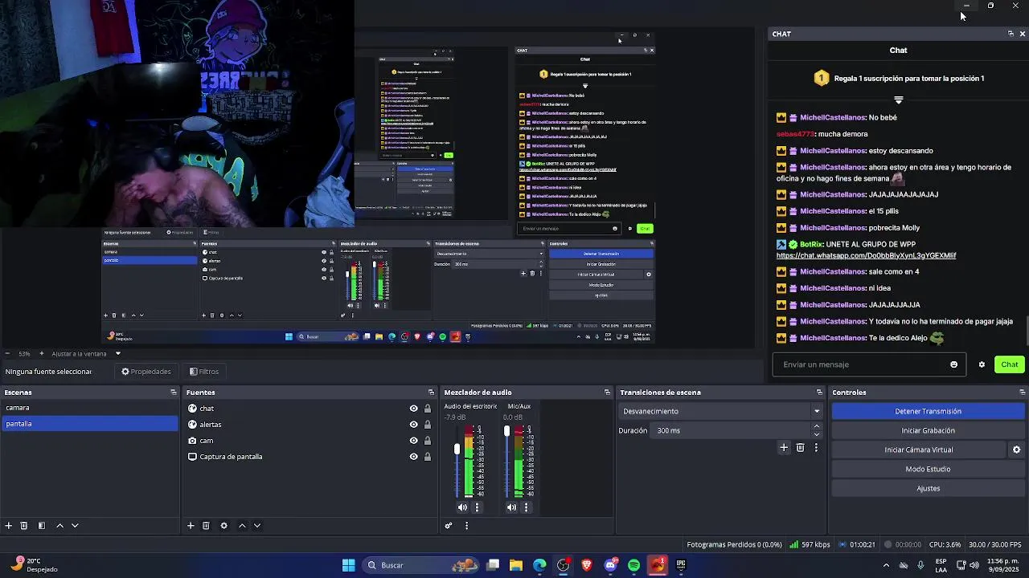
Task: Open preview scaling dropdown next to Ajustar a la ventana
Action: 117,353
